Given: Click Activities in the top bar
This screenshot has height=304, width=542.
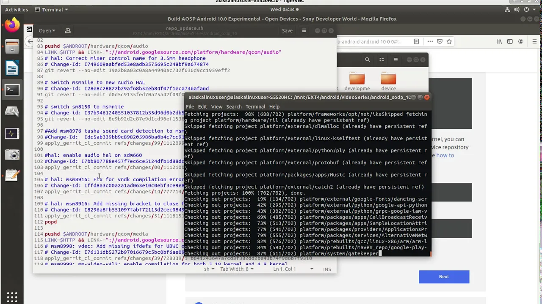Looking at the screenshot, I should pos(17,9).
